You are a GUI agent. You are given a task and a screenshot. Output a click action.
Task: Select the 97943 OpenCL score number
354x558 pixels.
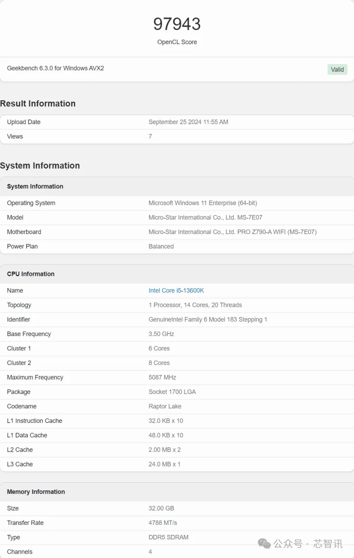point(177,24)
